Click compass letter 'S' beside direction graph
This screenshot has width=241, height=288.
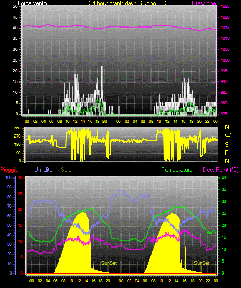point(227,145)
